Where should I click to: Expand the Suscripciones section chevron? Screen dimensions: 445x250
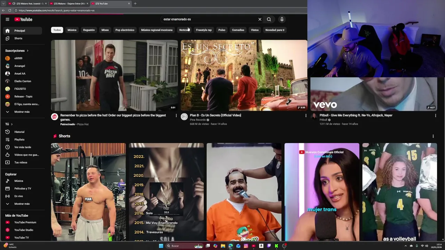(x=27, y=51)
